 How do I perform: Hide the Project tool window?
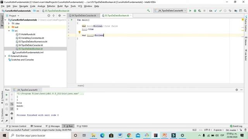coord(64,15)
